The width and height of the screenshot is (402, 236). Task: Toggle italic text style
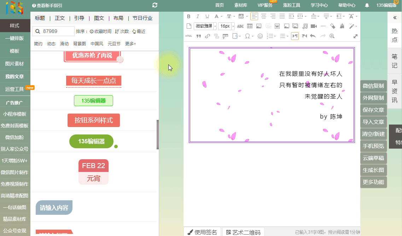pyautogui.click(x=198, y=16)
